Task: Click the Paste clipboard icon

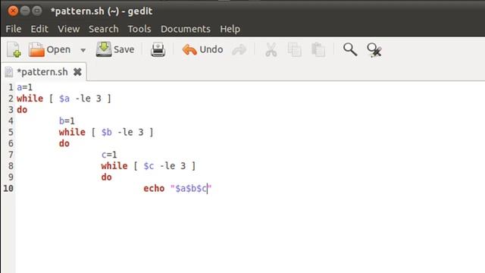Action: tap(318, 49)
